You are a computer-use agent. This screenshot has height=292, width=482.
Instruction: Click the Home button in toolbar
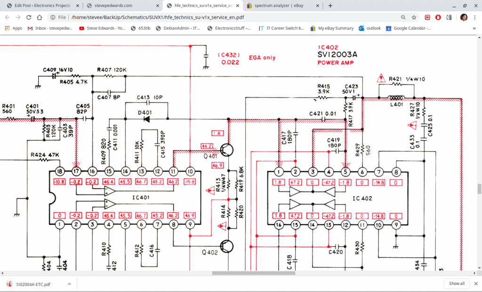[40, 17]
